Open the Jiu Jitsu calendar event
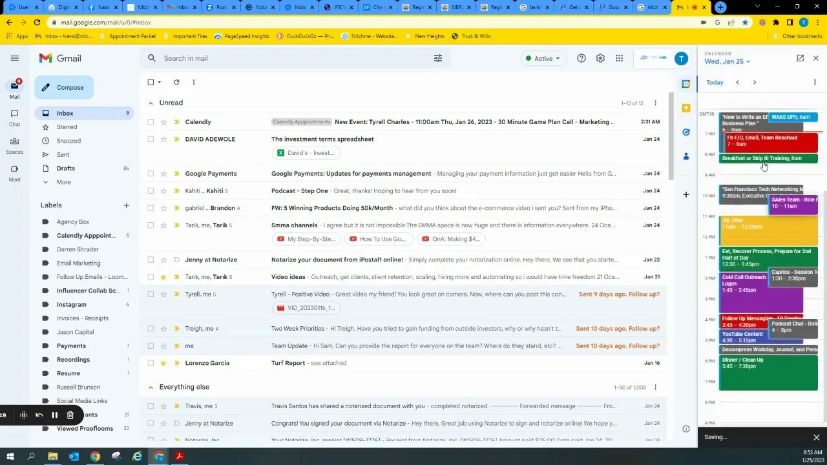Viewport: 827px width, 465px height. point(768,231)
